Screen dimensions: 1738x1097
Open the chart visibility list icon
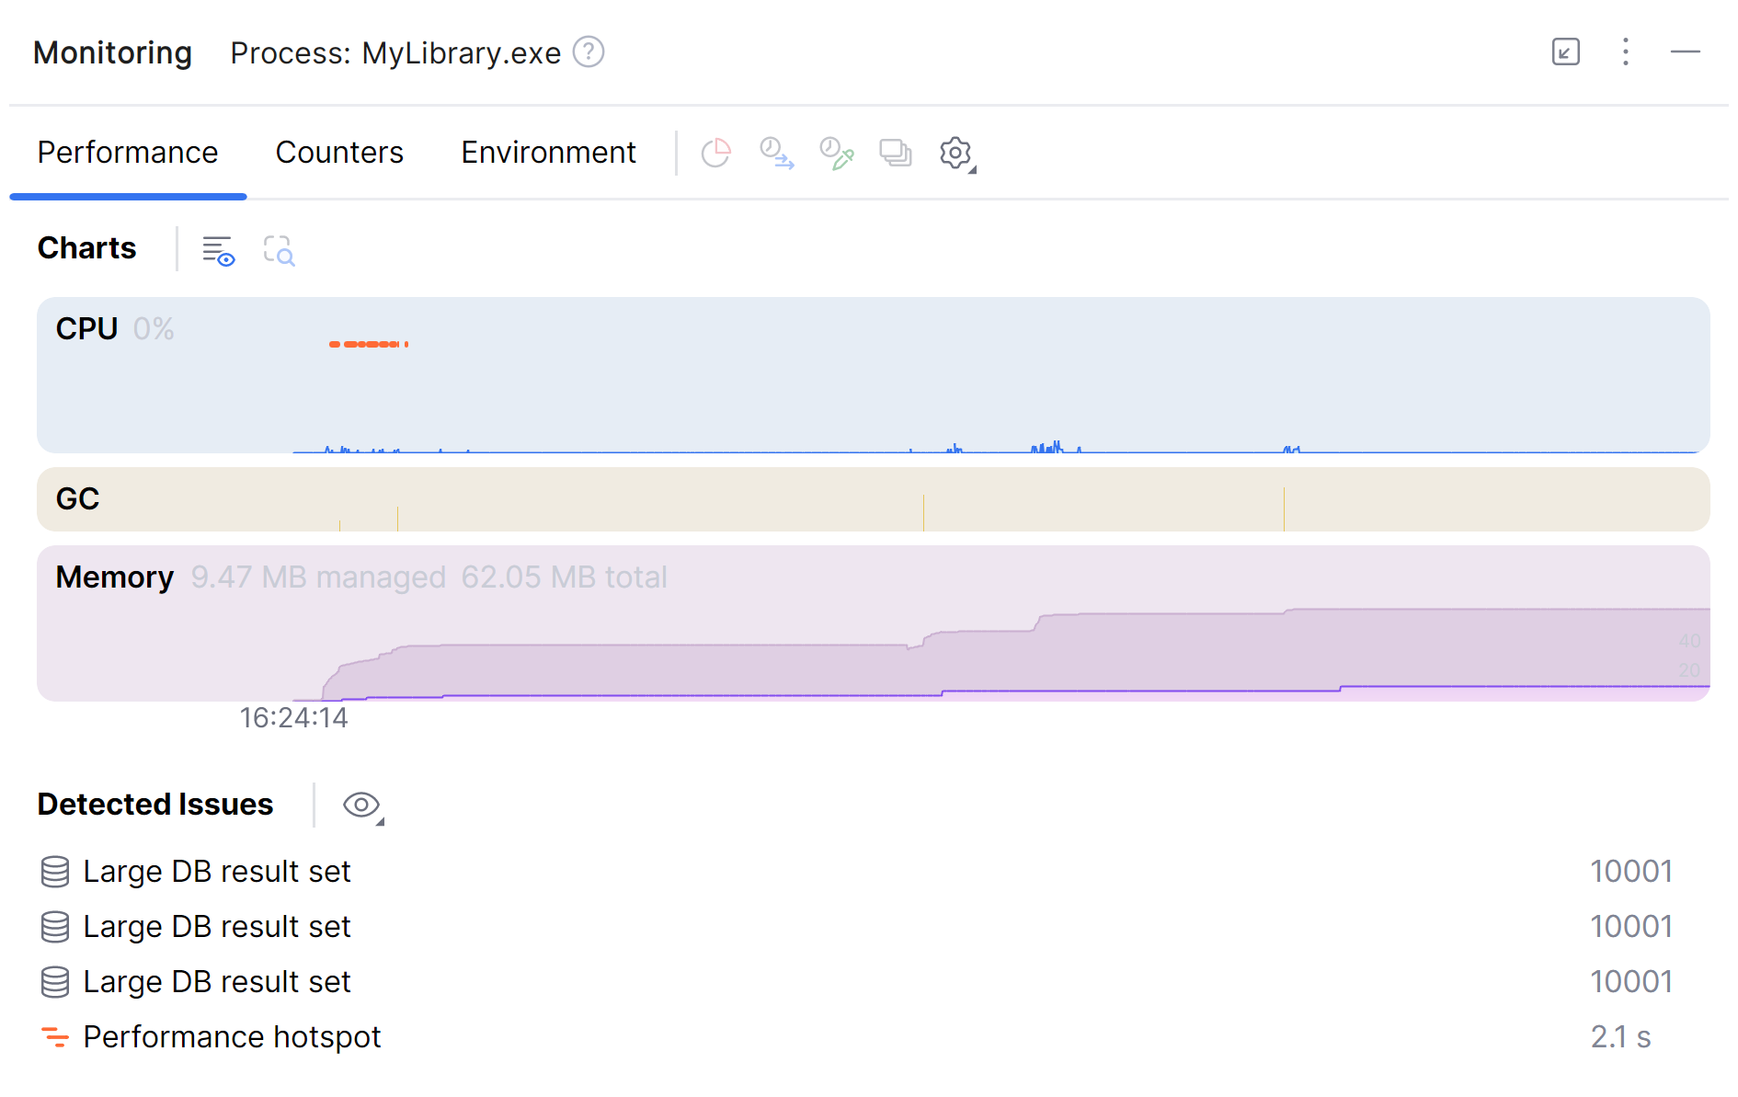tap(218, 250)
